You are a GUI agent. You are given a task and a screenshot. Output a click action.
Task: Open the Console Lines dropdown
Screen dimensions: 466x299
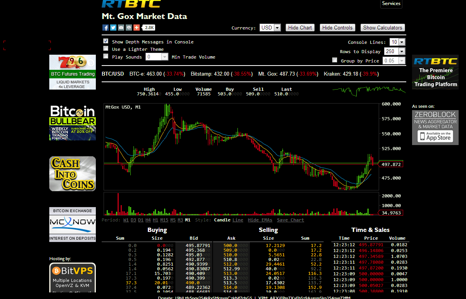pos(398,42)
